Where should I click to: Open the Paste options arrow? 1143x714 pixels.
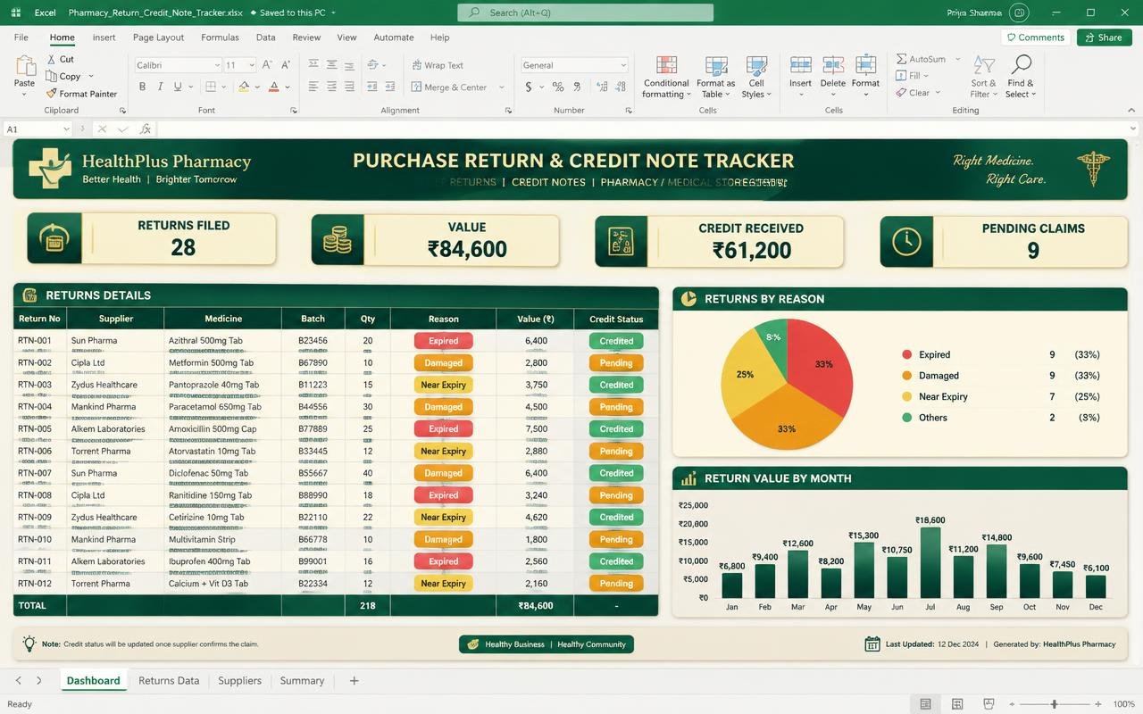(x=24, y=94)
